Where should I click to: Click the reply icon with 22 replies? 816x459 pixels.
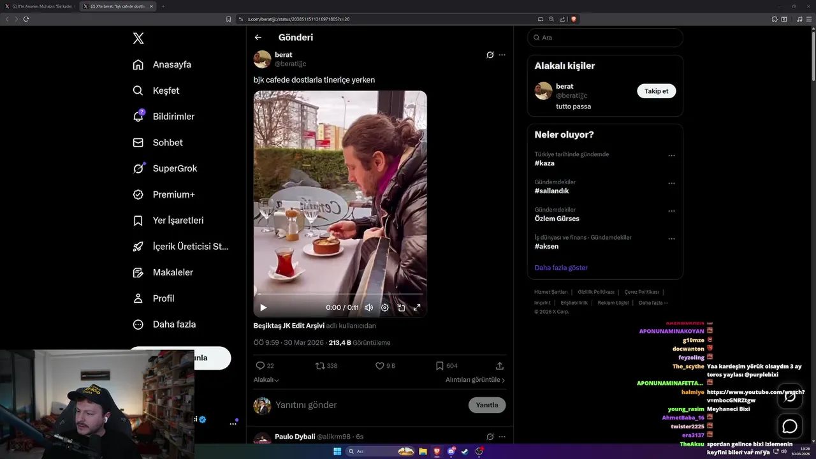tap(260, 366)
